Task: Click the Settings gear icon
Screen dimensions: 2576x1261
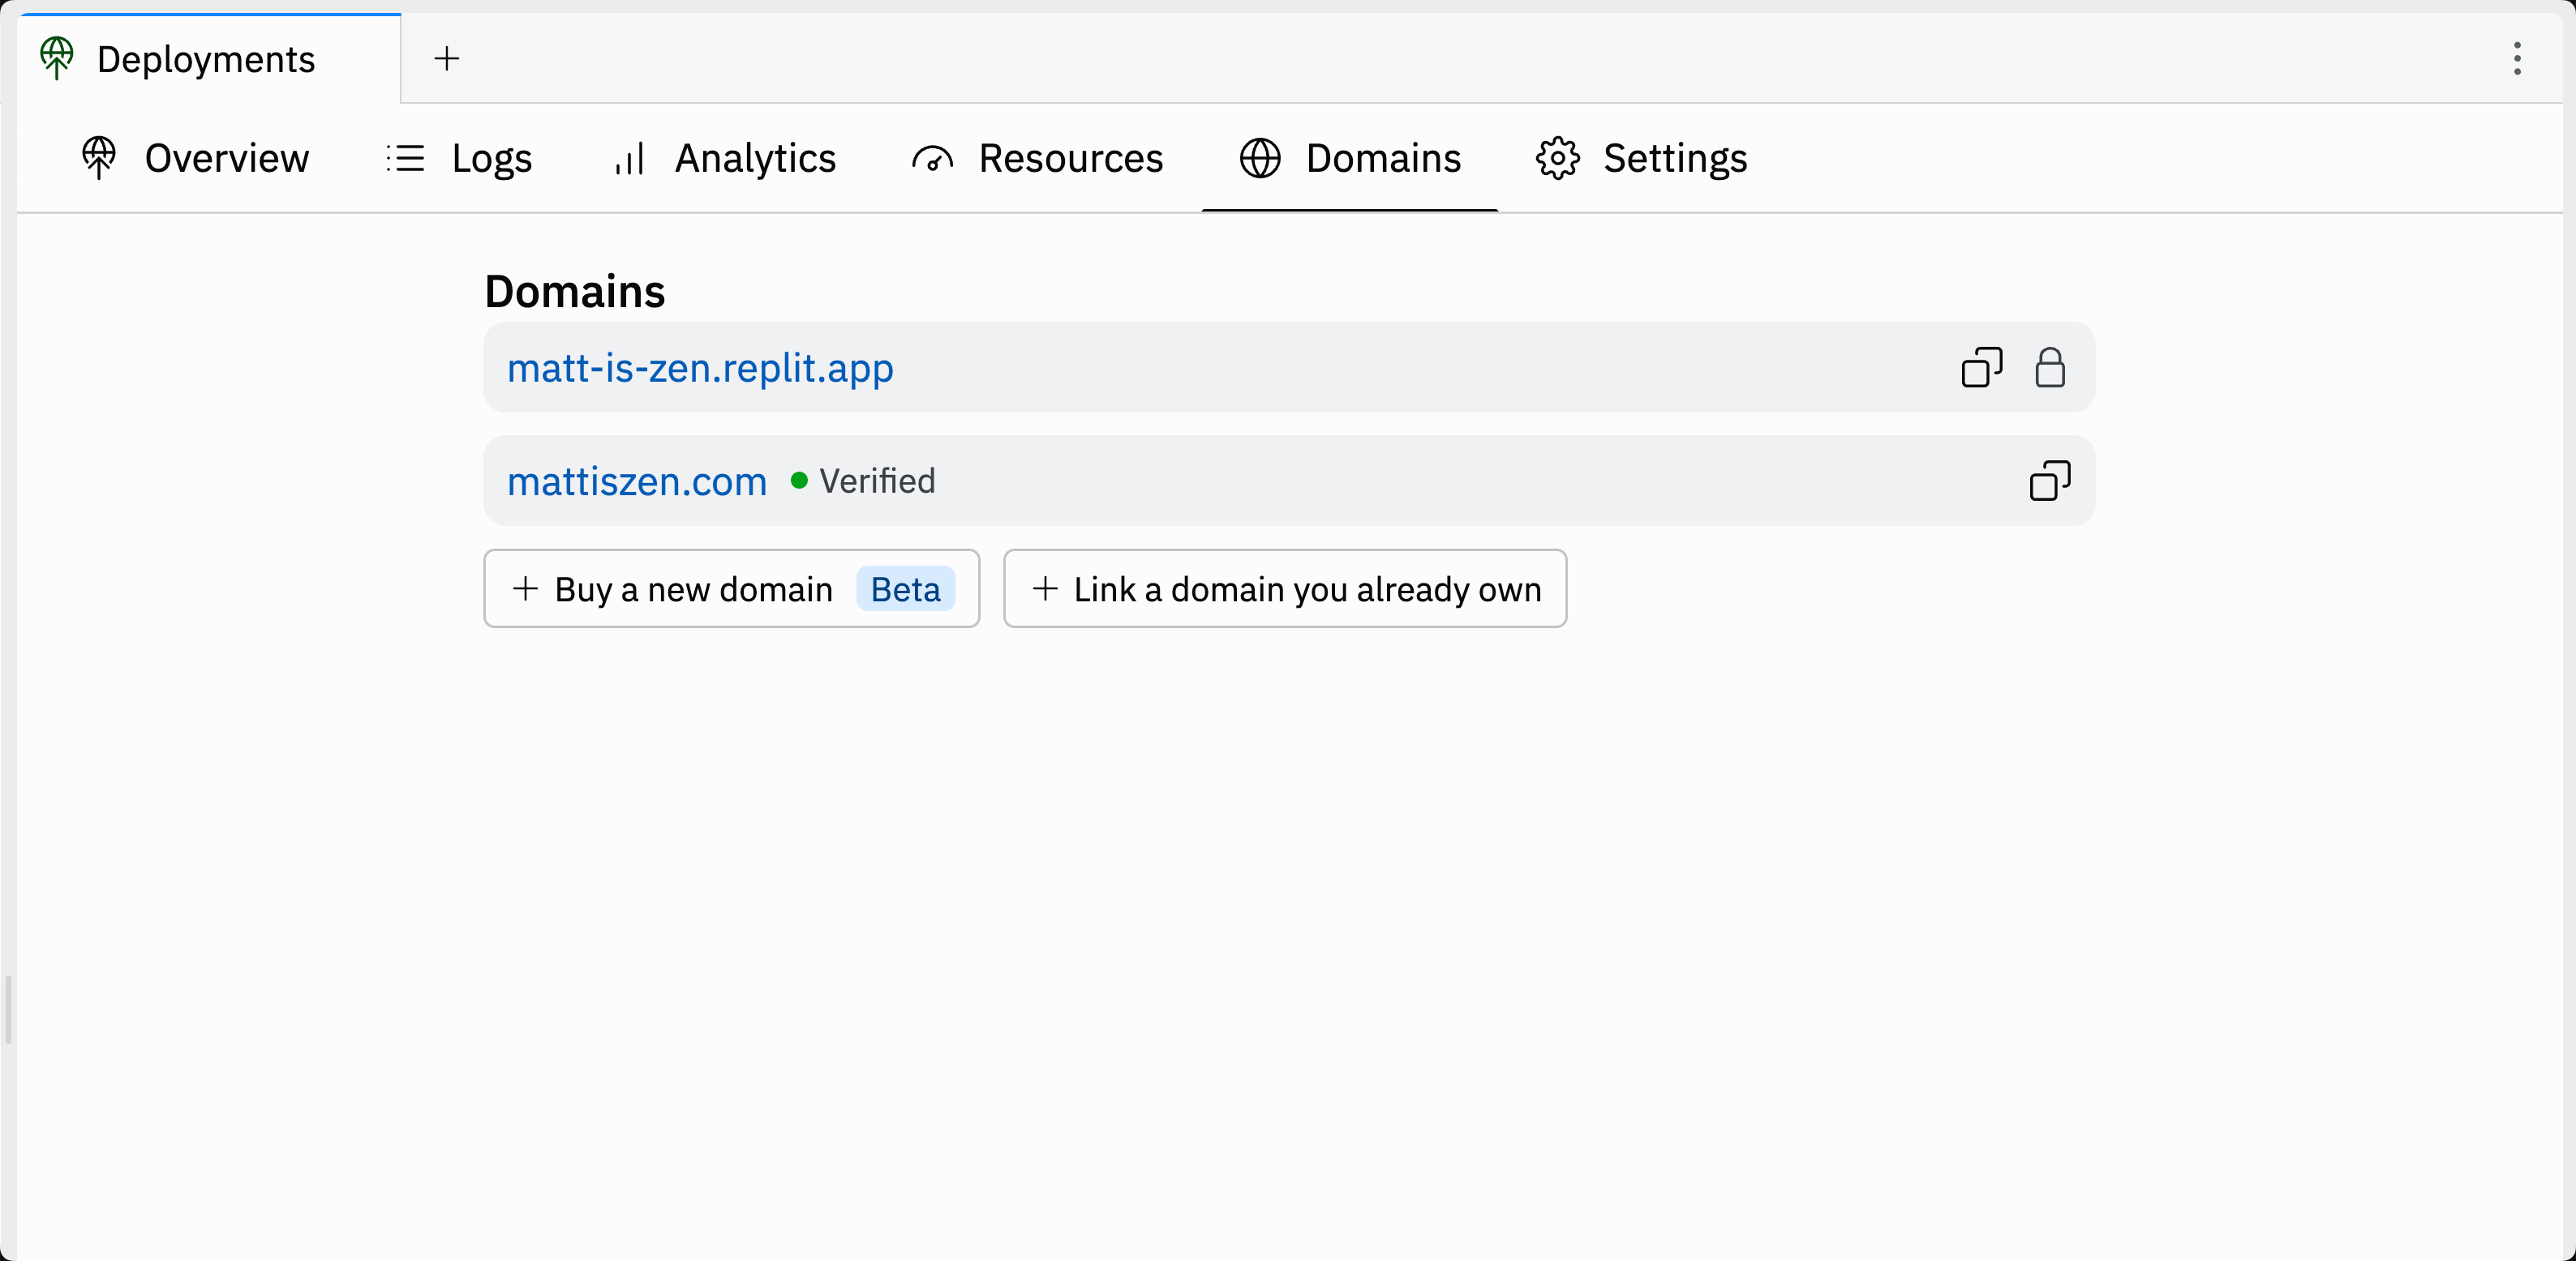Action: pyautogui.click(x=1557, y=159)
